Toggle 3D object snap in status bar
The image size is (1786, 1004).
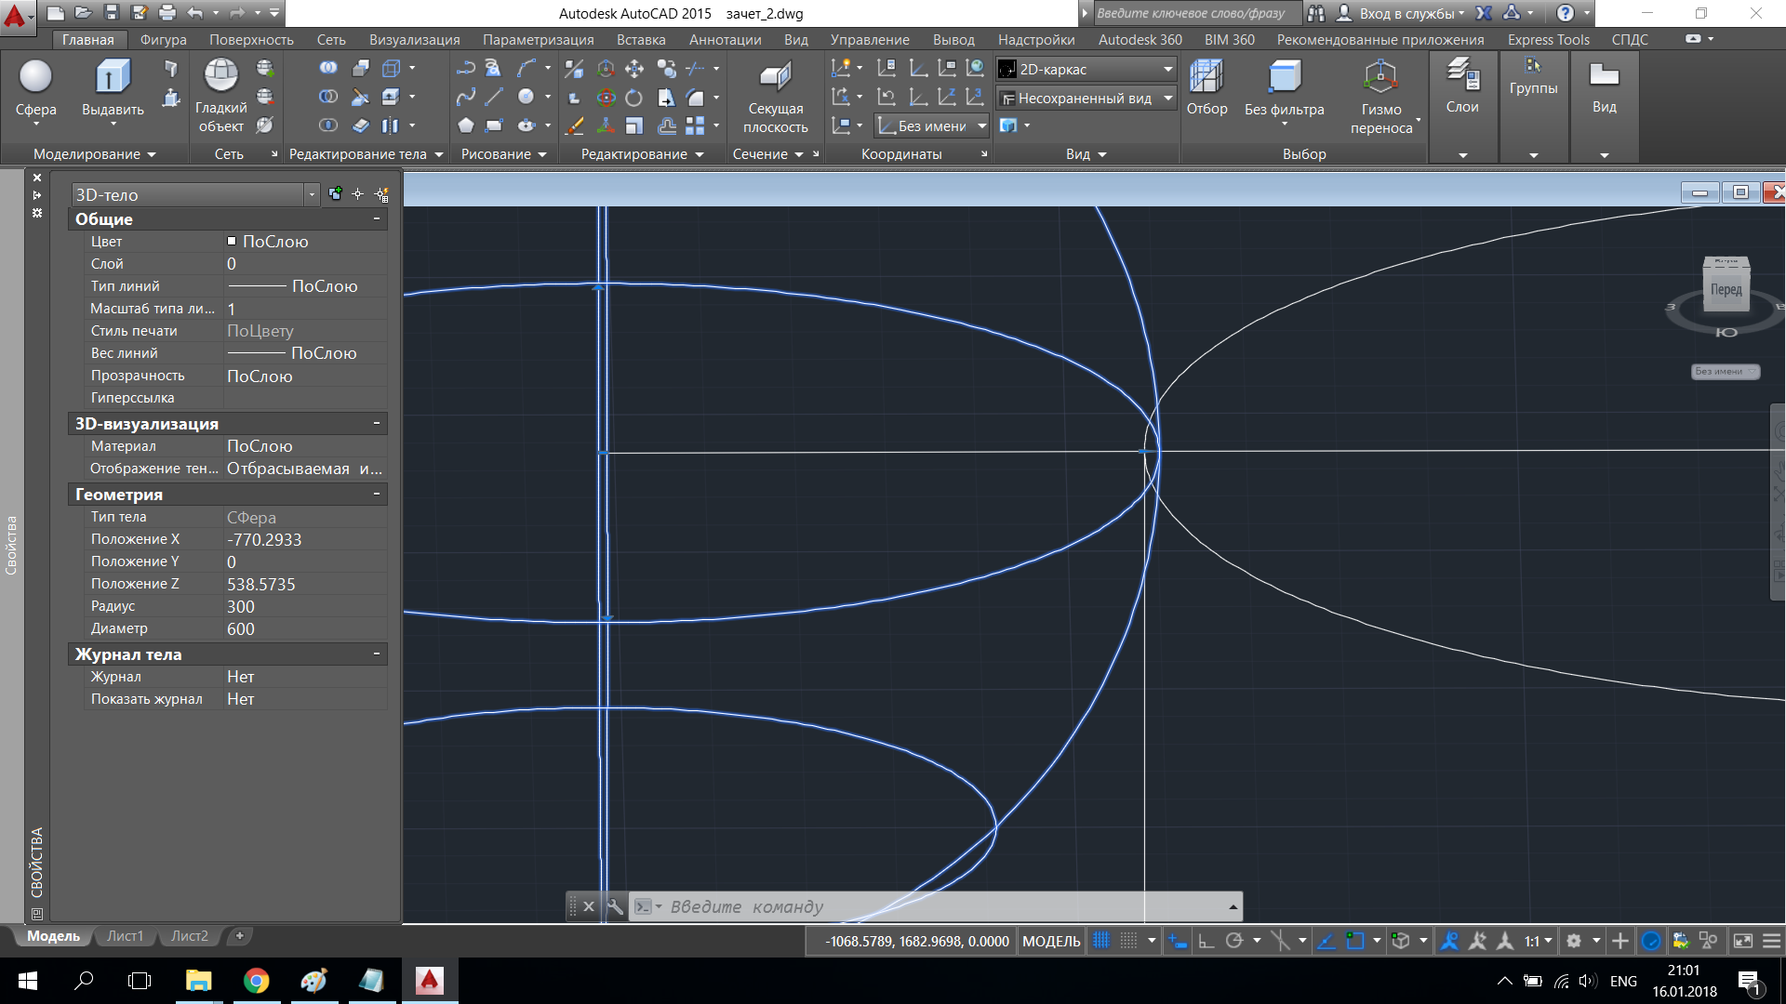point(1401,941)
